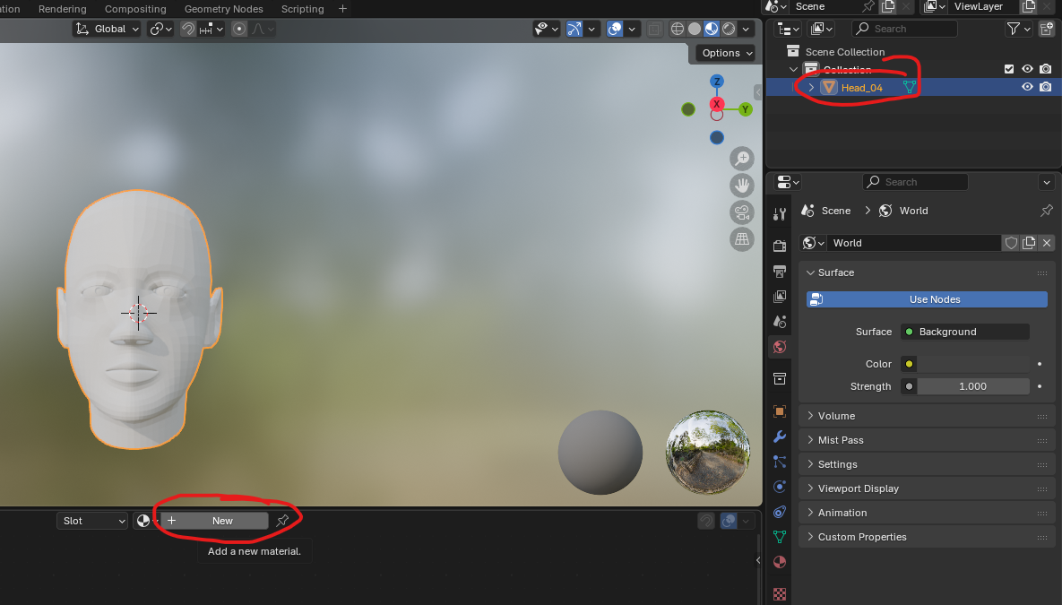Add new collection in the outliner
1062x605 pixels.
(x=1047, y=29)
